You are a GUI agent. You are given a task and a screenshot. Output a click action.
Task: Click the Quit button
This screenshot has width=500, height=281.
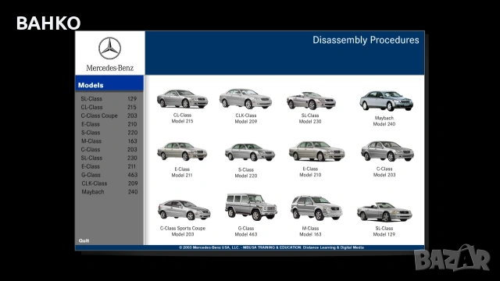coord(84,240)
